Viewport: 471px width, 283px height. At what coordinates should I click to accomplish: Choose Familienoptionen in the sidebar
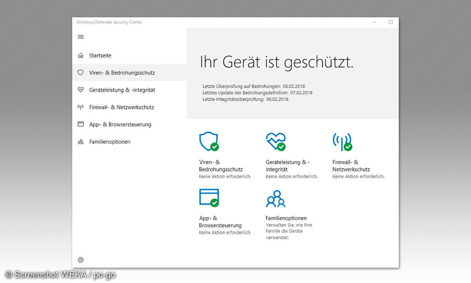coord(130,141)
